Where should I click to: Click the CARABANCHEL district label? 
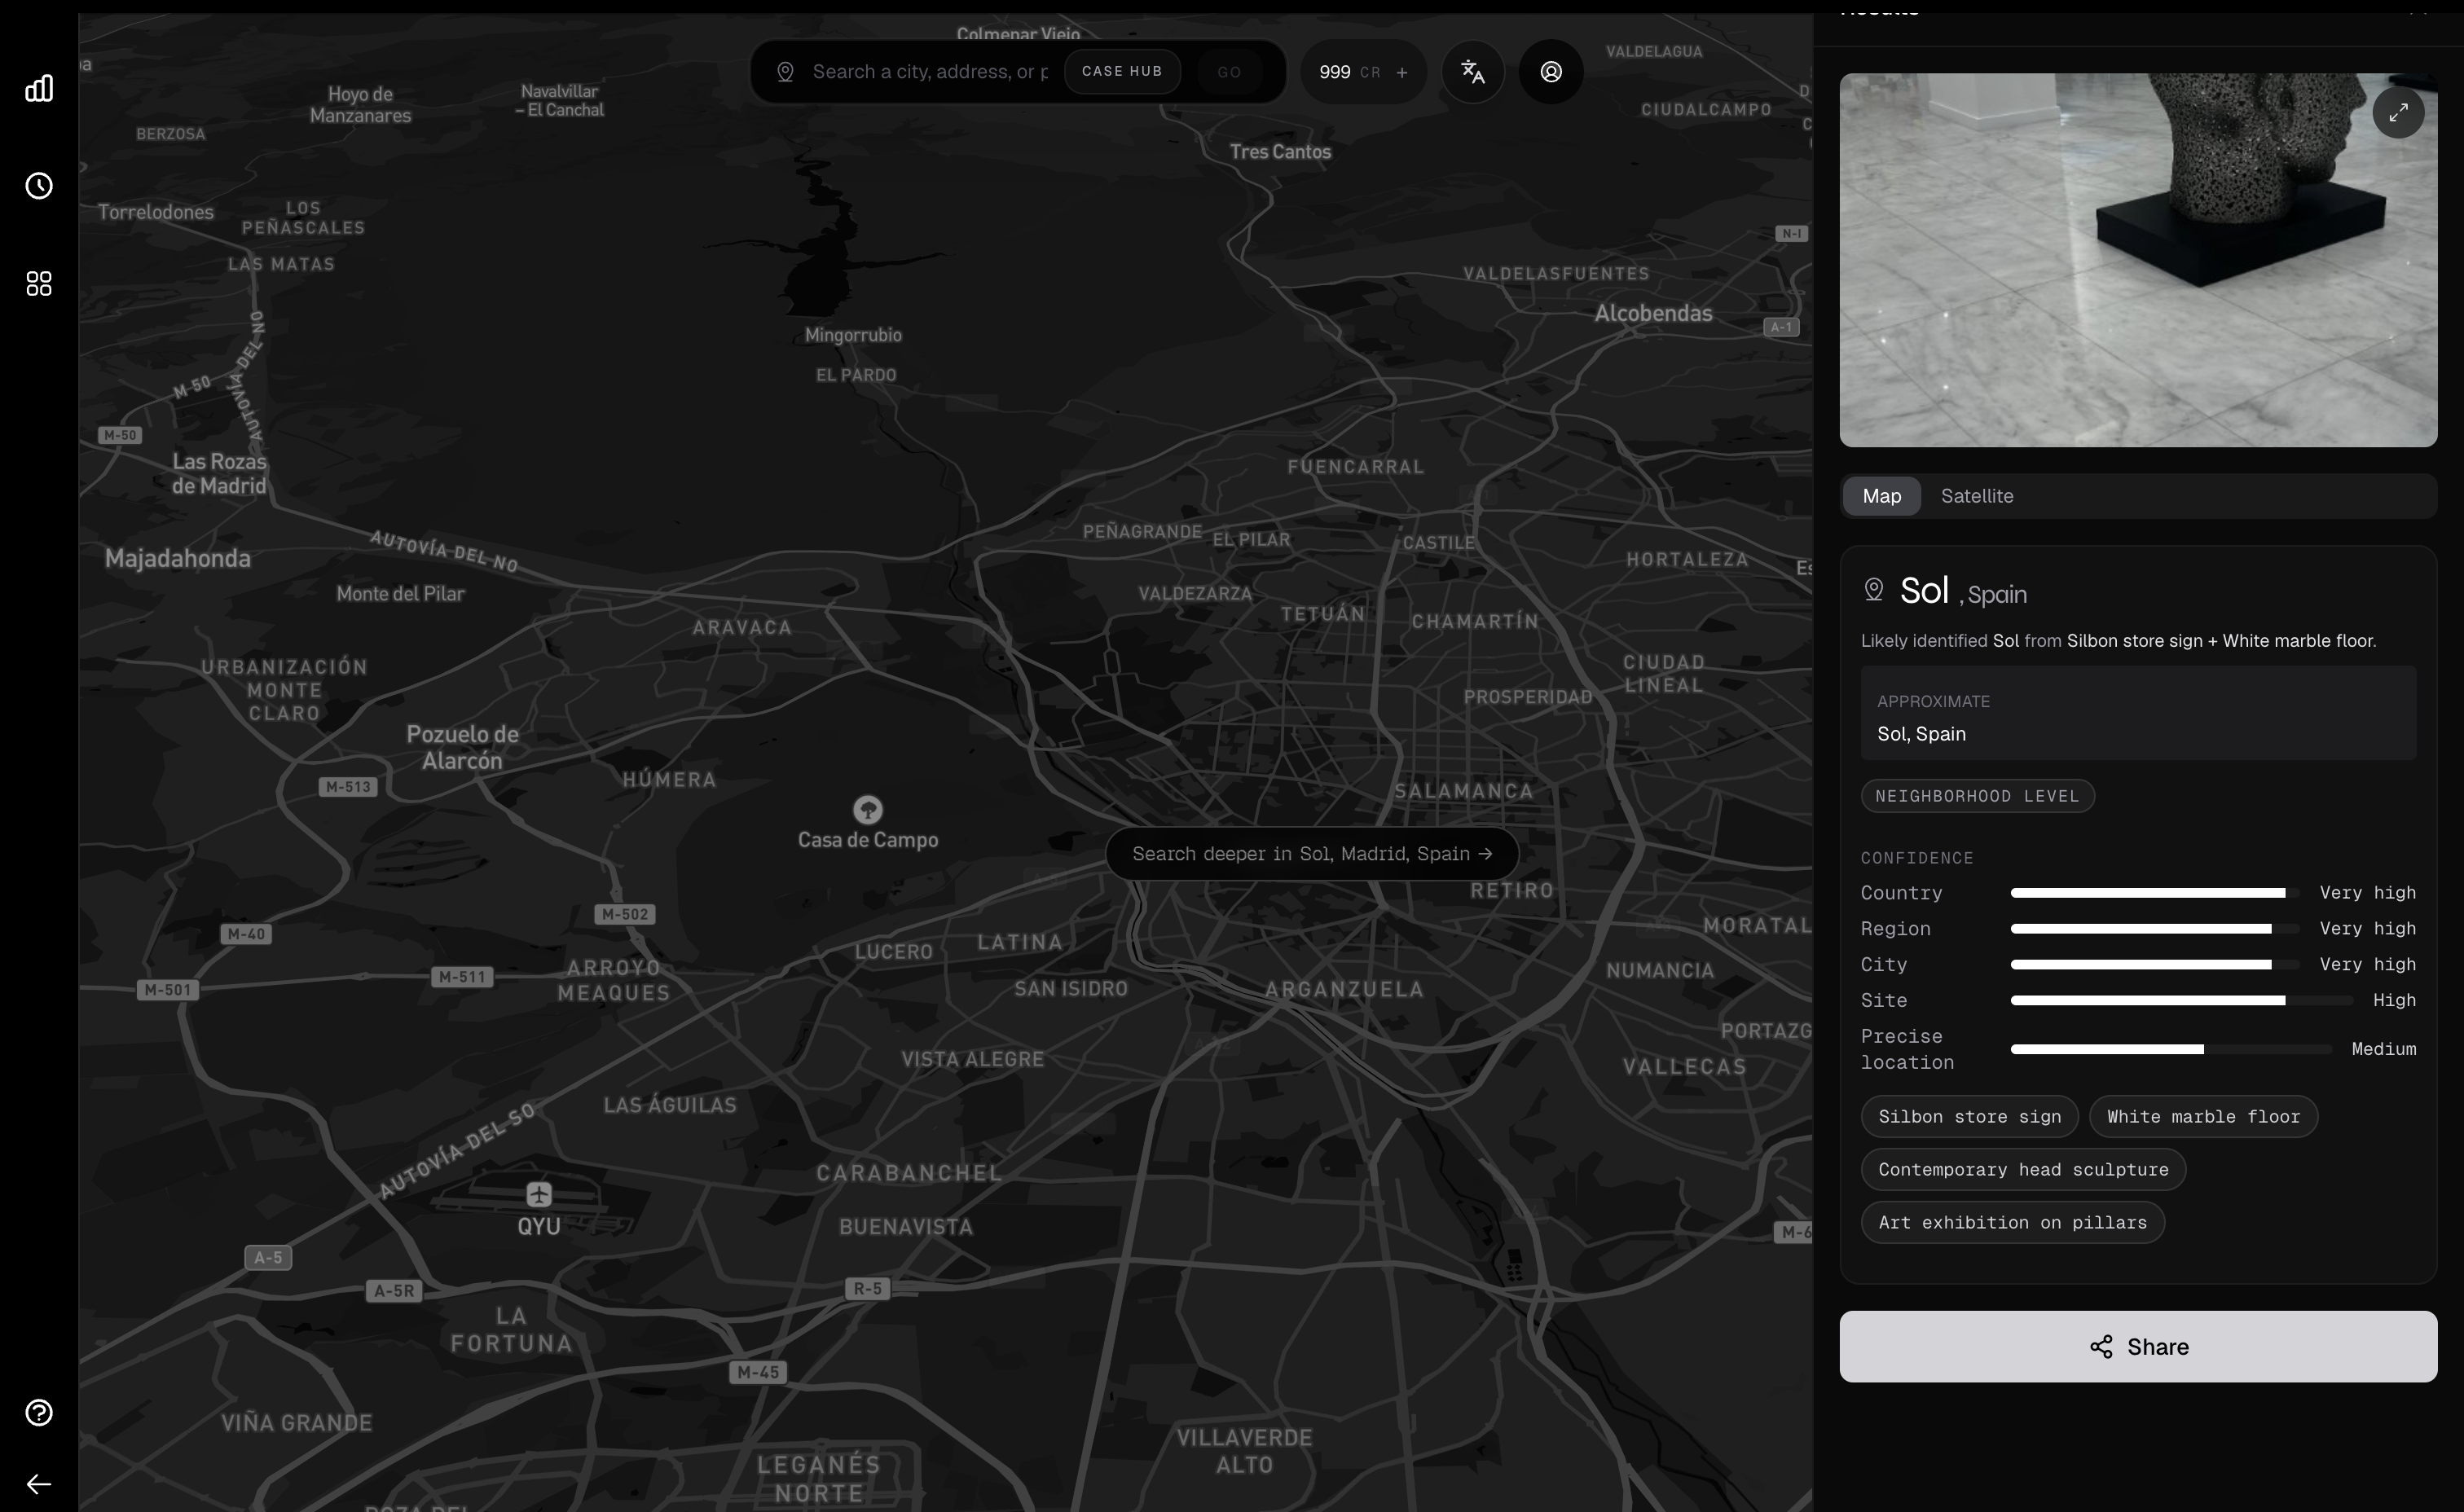pyautogui.click(x=909, y=1173)
